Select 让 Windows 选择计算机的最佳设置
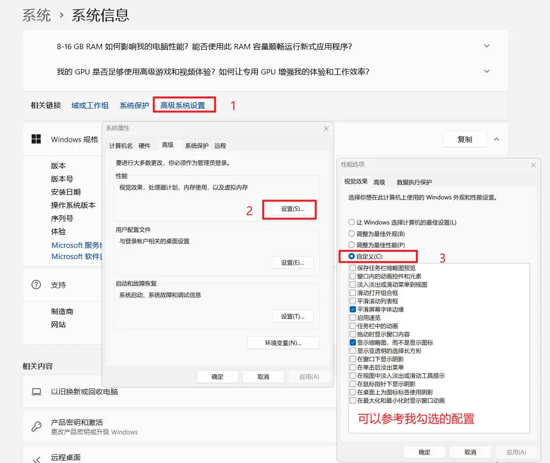Screen dimensions: 550x463 (x=351, y=222)
